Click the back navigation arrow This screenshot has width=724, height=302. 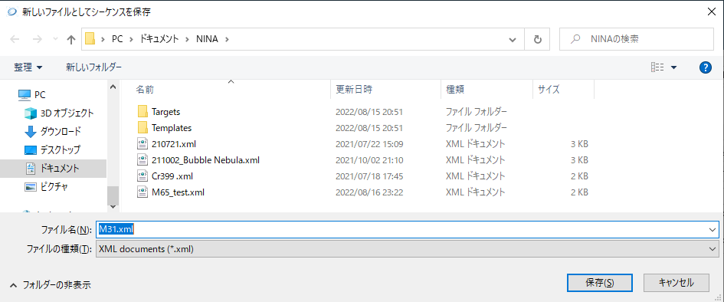click(x=15, y=40)
